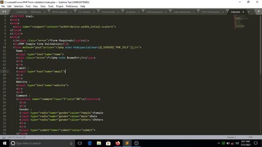Switch to the Sorting array.php tab

(x=154, y=12)
